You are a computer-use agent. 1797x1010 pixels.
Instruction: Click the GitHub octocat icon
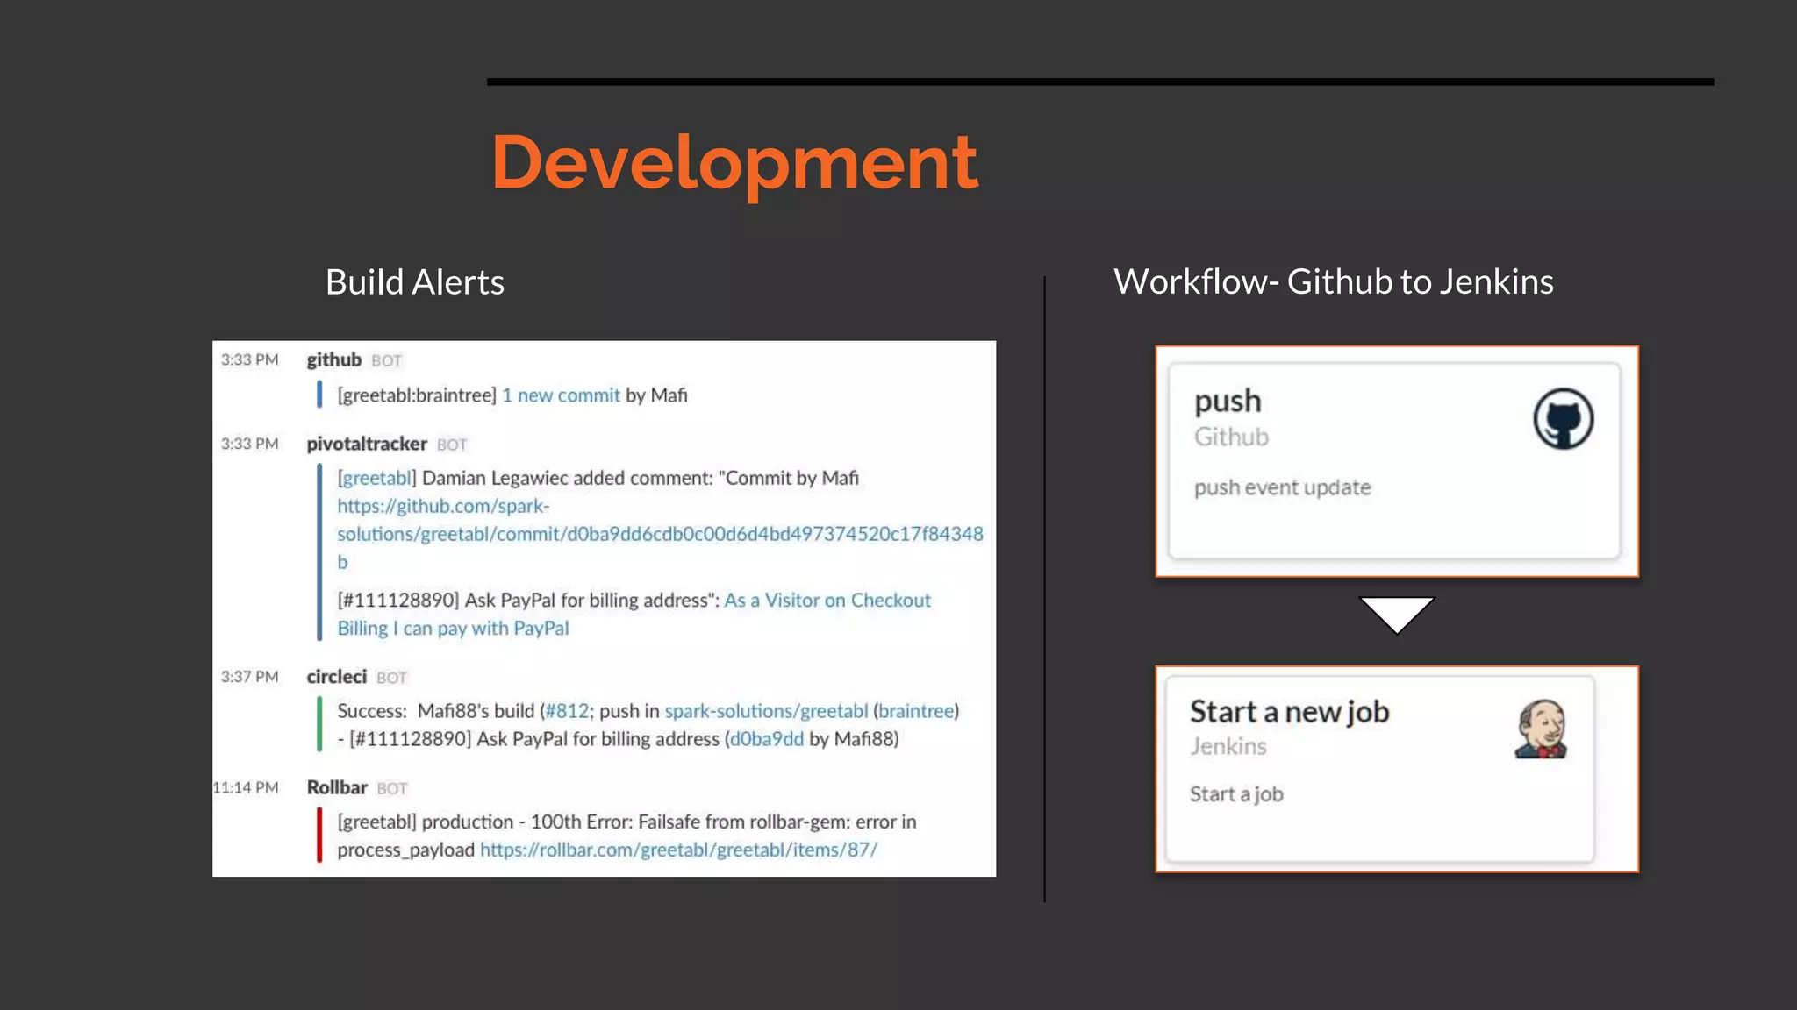[x=1563, y=419]
